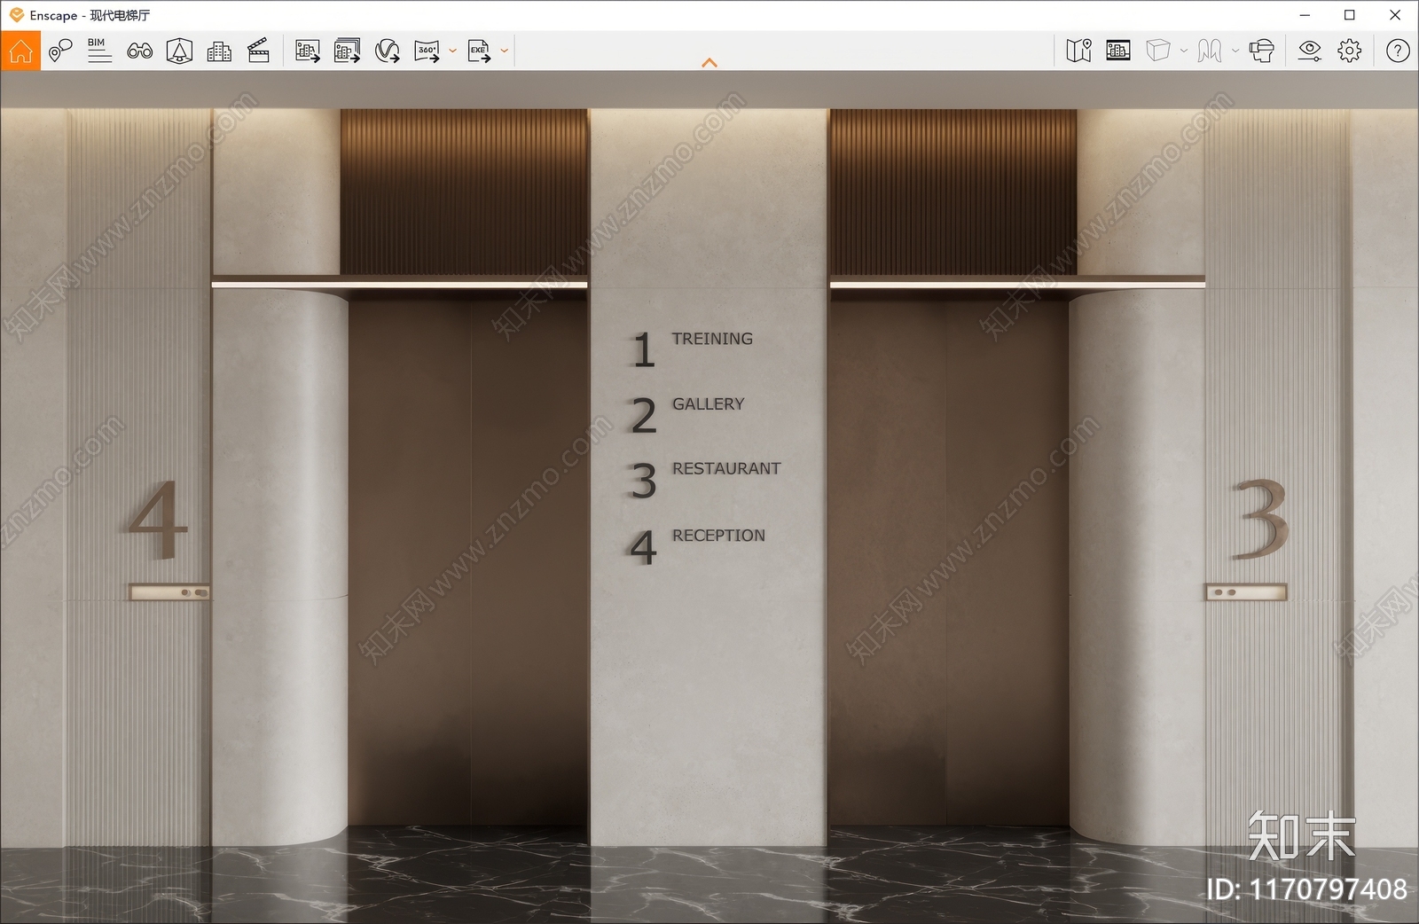Click the buildings icon in toolbar

click(219, 51)
